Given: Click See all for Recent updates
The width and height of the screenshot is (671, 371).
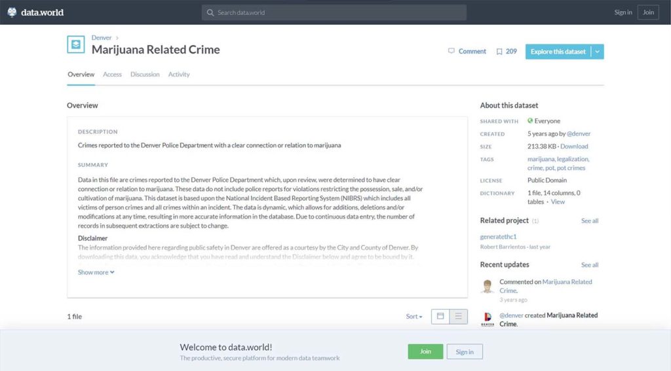Looking at the screenshot, I should point(590,264).
